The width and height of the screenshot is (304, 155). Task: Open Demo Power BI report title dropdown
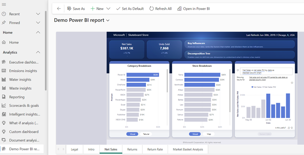(x=108, y=20)
